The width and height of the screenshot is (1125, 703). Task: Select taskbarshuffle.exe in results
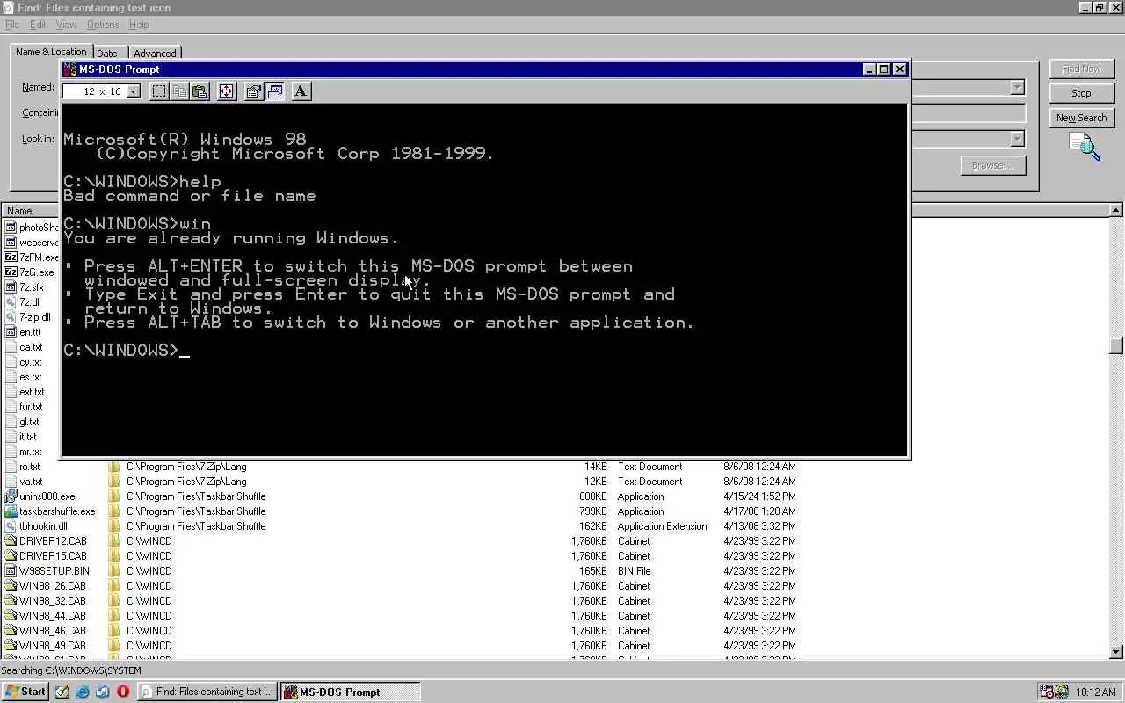50,511
